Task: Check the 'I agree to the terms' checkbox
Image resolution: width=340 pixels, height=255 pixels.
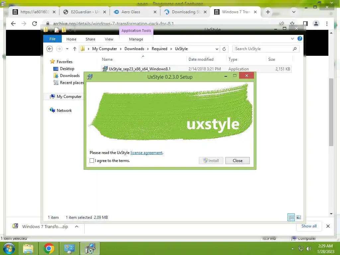Action: 92,160
